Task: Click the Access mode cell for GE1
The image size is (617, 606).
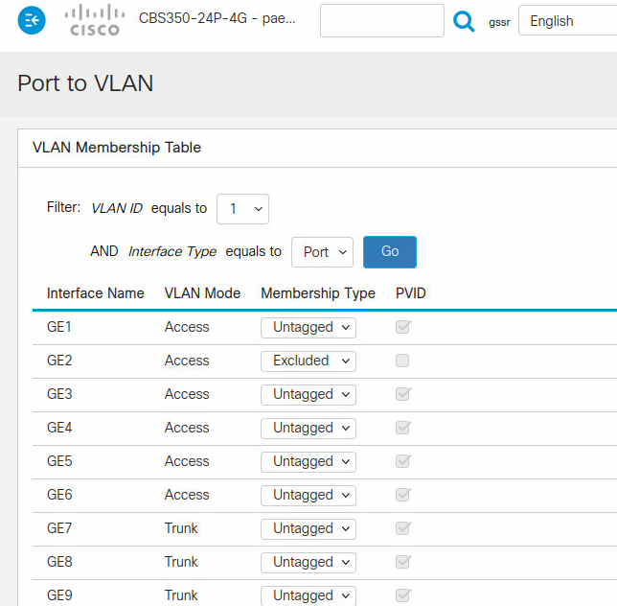Action: click(187, 327)
